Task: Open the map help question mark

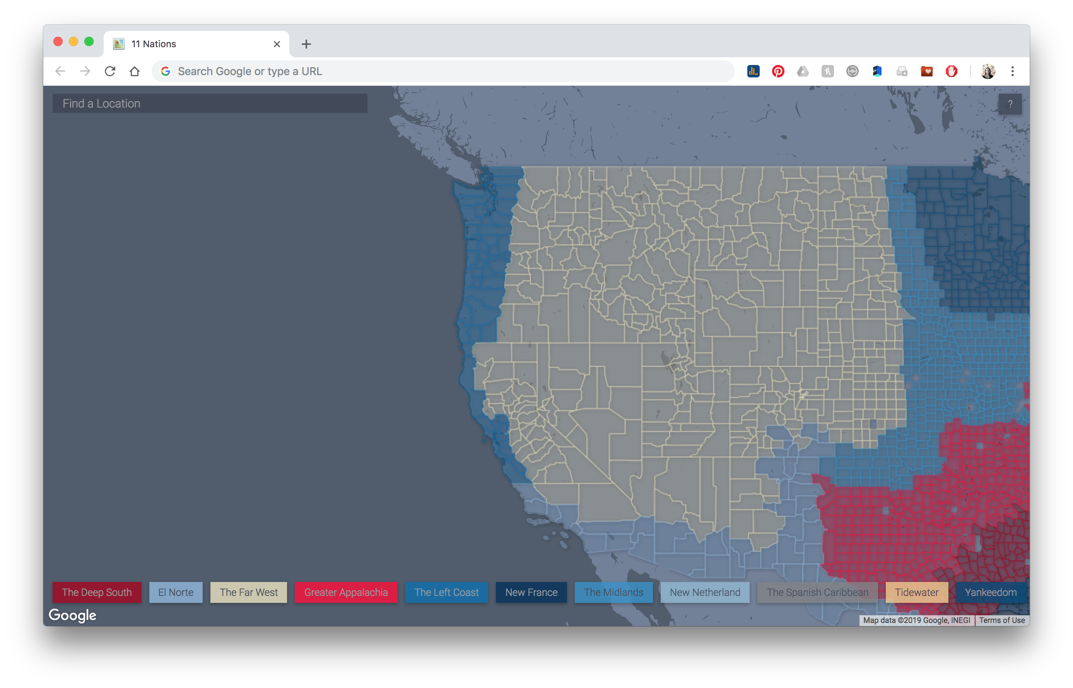Action: click(1010, 104)
